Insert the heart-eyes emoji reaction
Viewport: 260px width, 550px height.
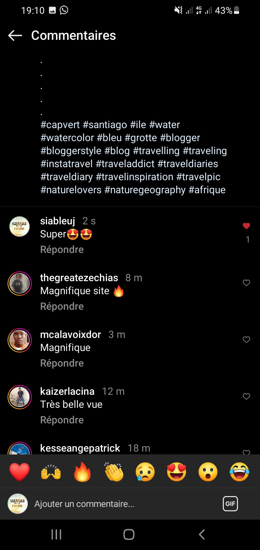[x=177, y=472]
